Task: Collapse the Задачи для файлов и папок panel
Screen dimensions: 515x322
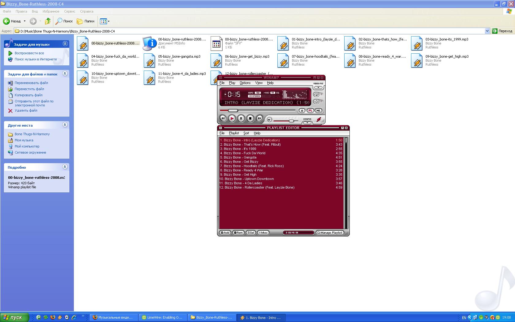Action: coord(65,74)
